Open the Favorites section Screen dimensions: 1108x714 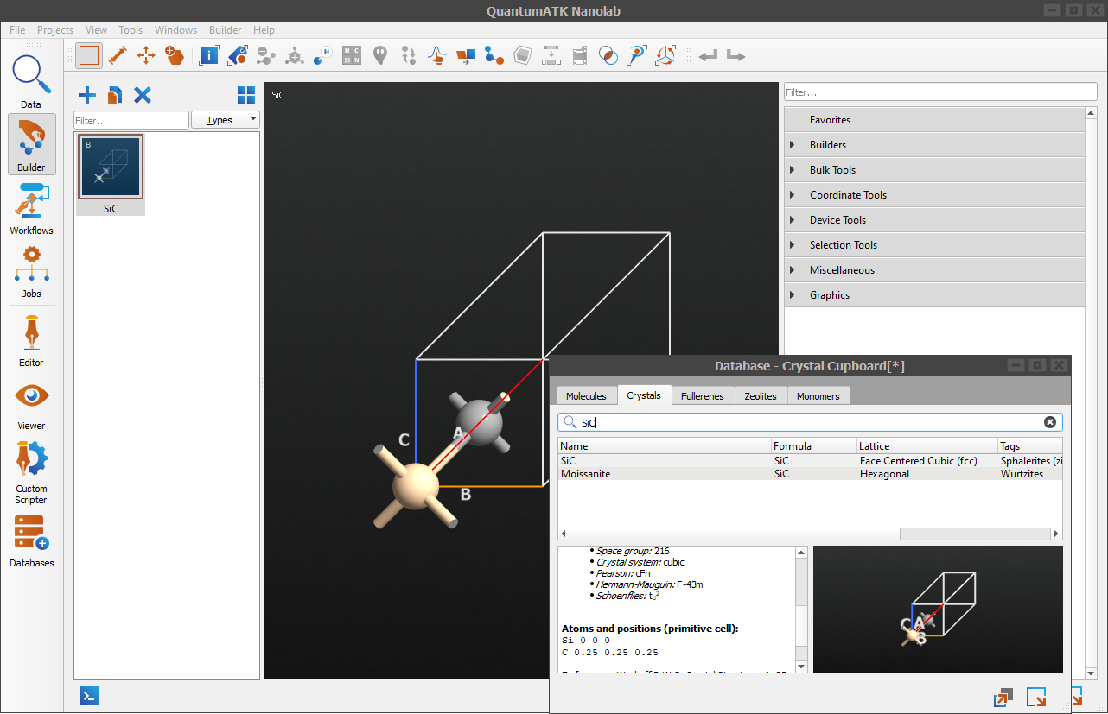pyautogui.click(x=934, y=120)
